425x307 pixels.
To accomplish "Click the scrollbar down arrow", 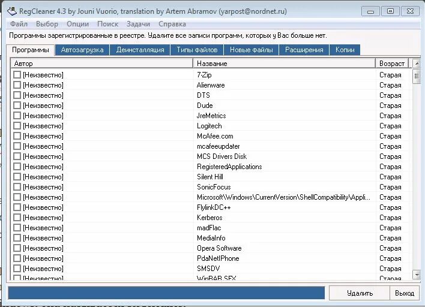I will (417, 275).
